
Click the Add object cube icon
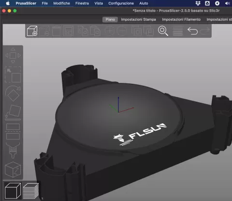pos(32,31)
